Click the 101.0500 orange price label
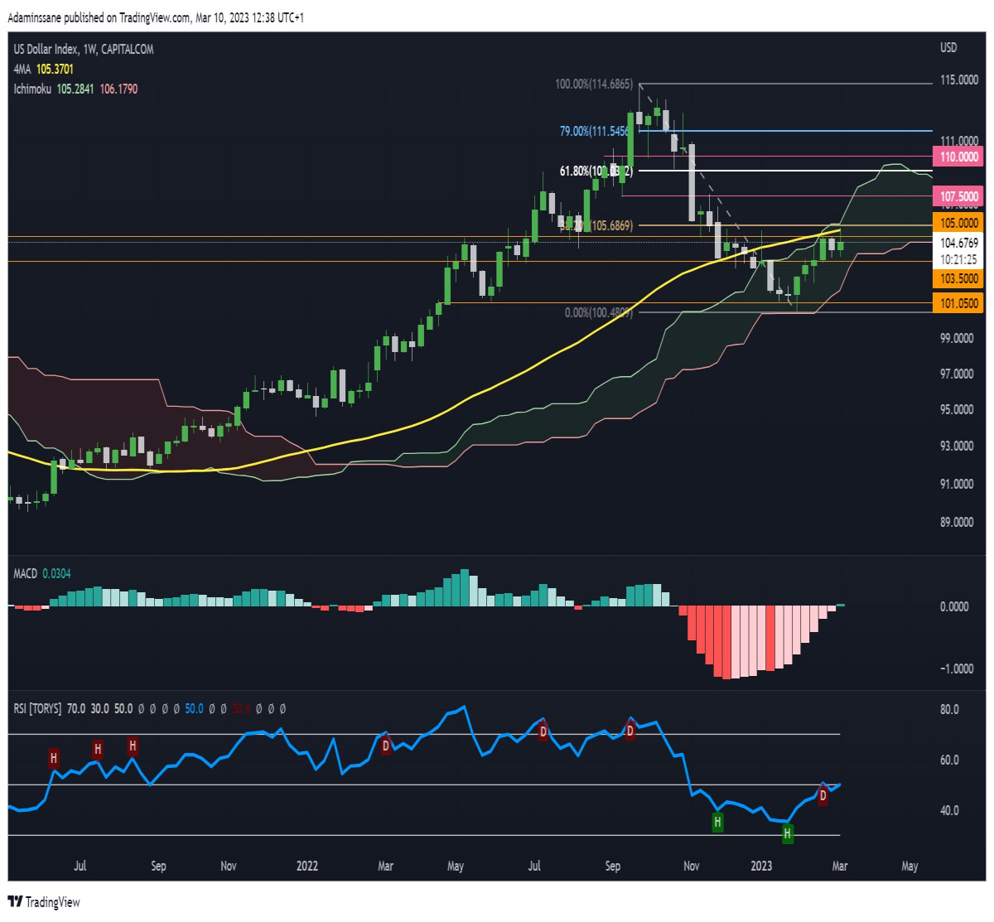The image size is (994, 922). [x=958, y=303]
